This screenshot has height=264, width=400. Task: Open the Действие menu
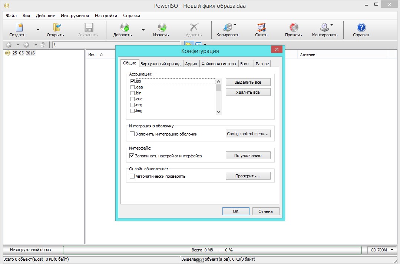point(45,16)
